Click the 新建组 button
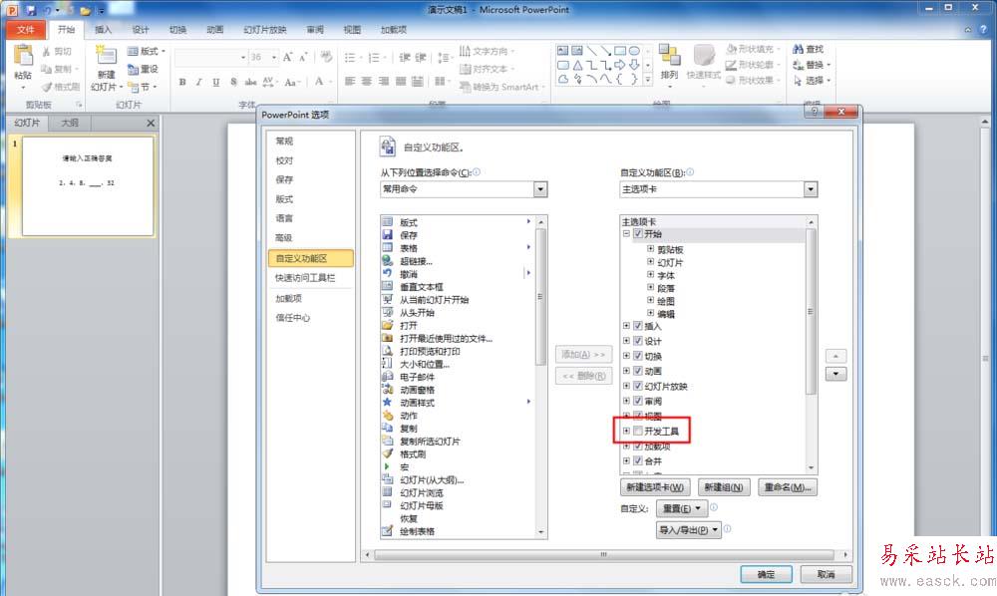This screenshot has height=596, width=997. (x=724, y=487)
